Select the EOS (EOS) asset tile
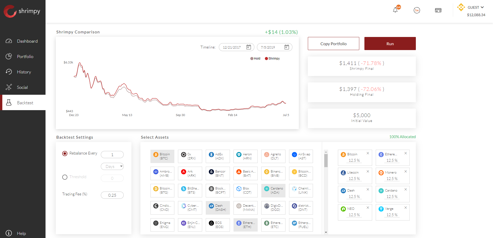This screenshot has width=493, height=238. coord(218,225)
